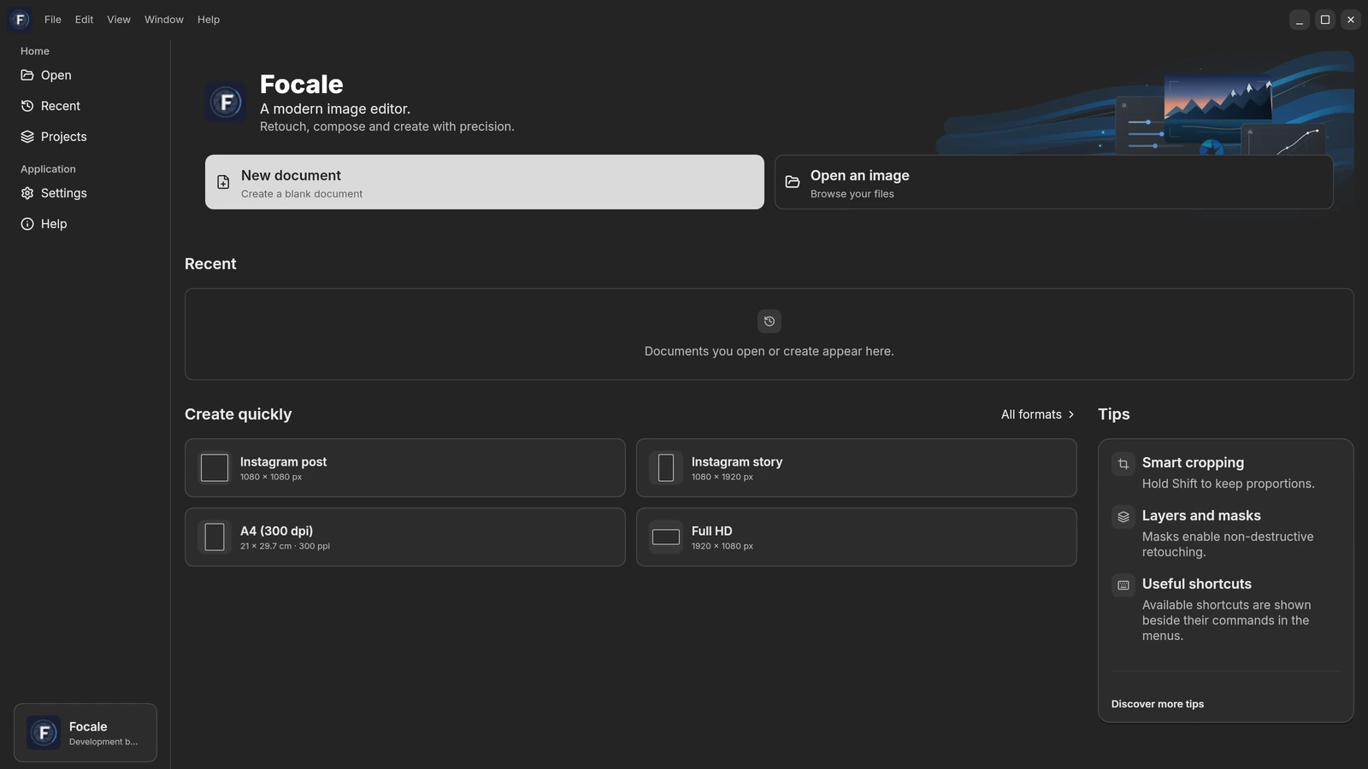Click the crop icon beside Smart cropping
The width and height of the screenshot is (1368, 769).
pos(1123,464)
